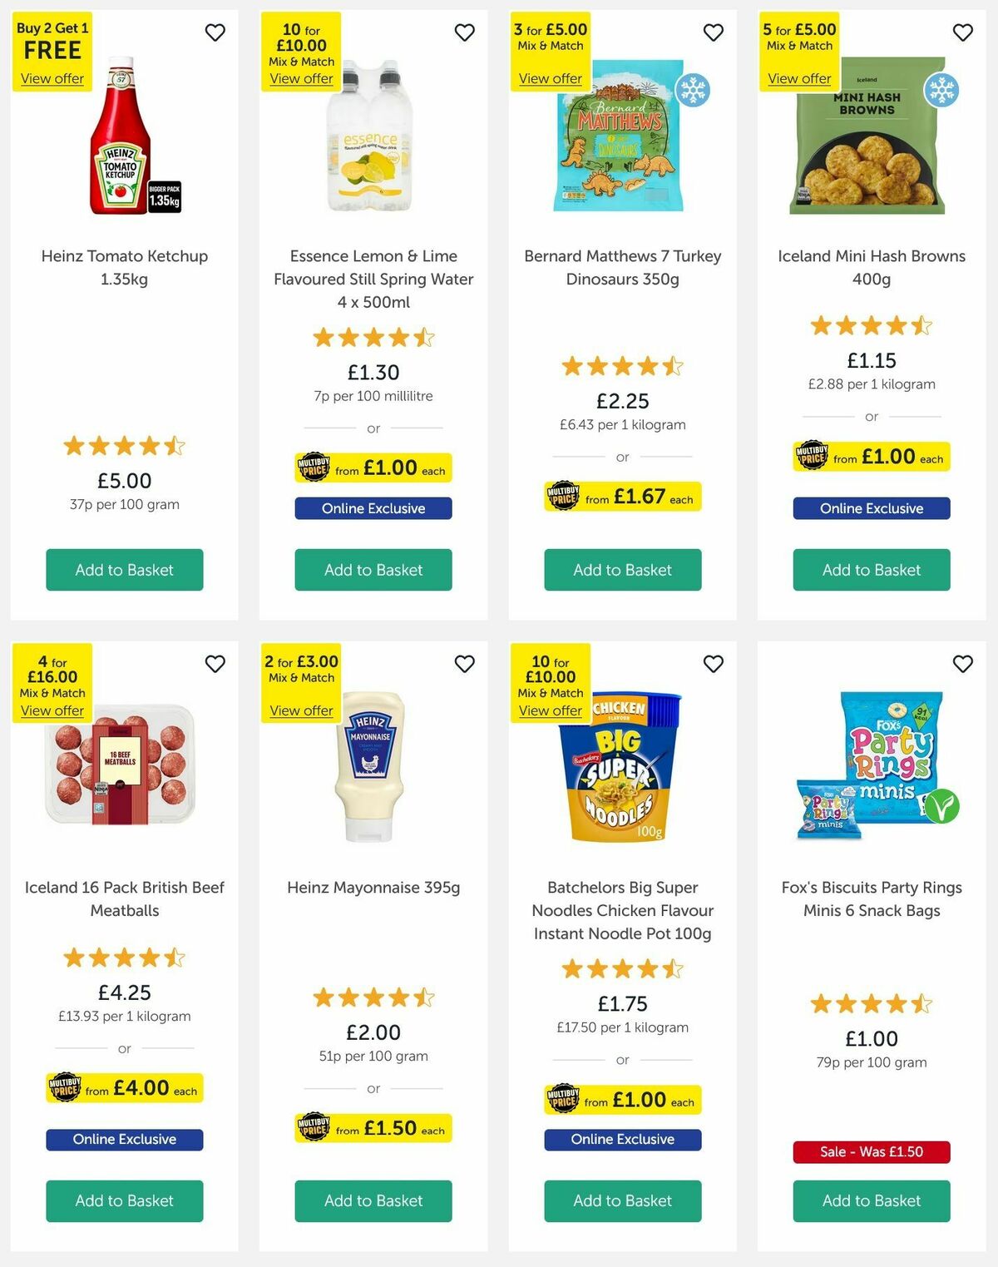Click the heart icon on Heinz Mayonnaise
Screen dimensions: 998x1267
[x=464, y=664]
